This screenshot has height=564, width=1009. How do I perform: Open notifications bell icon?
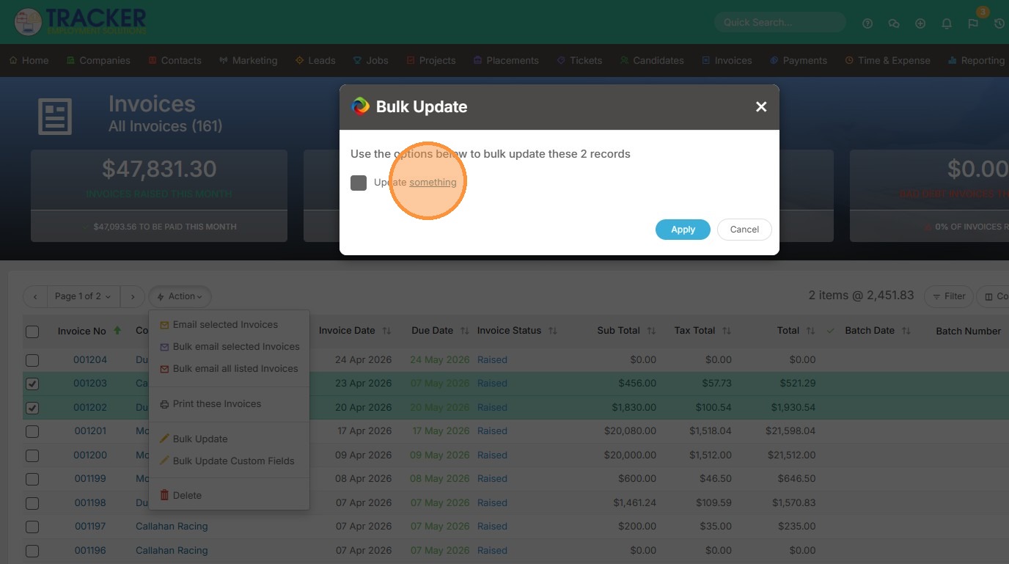(947, 23)
